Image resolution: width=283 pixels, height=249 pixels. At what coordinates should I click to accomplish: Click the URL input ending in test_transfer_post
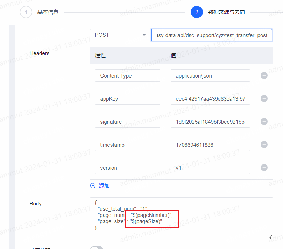click(212, 35)
